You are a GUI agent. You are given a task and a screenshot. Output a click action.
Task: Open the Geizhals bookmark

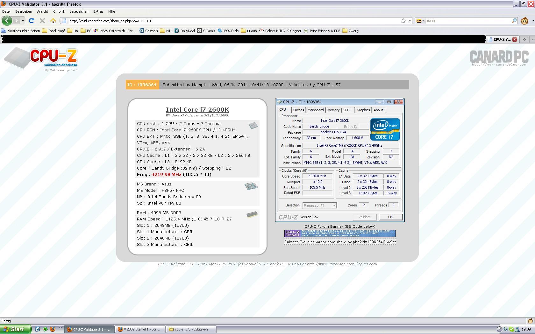click(x=149, y=31)
